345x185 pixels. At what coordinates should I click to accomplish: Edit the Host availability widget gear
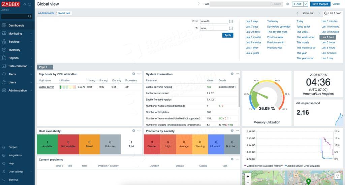click(133, 131)
